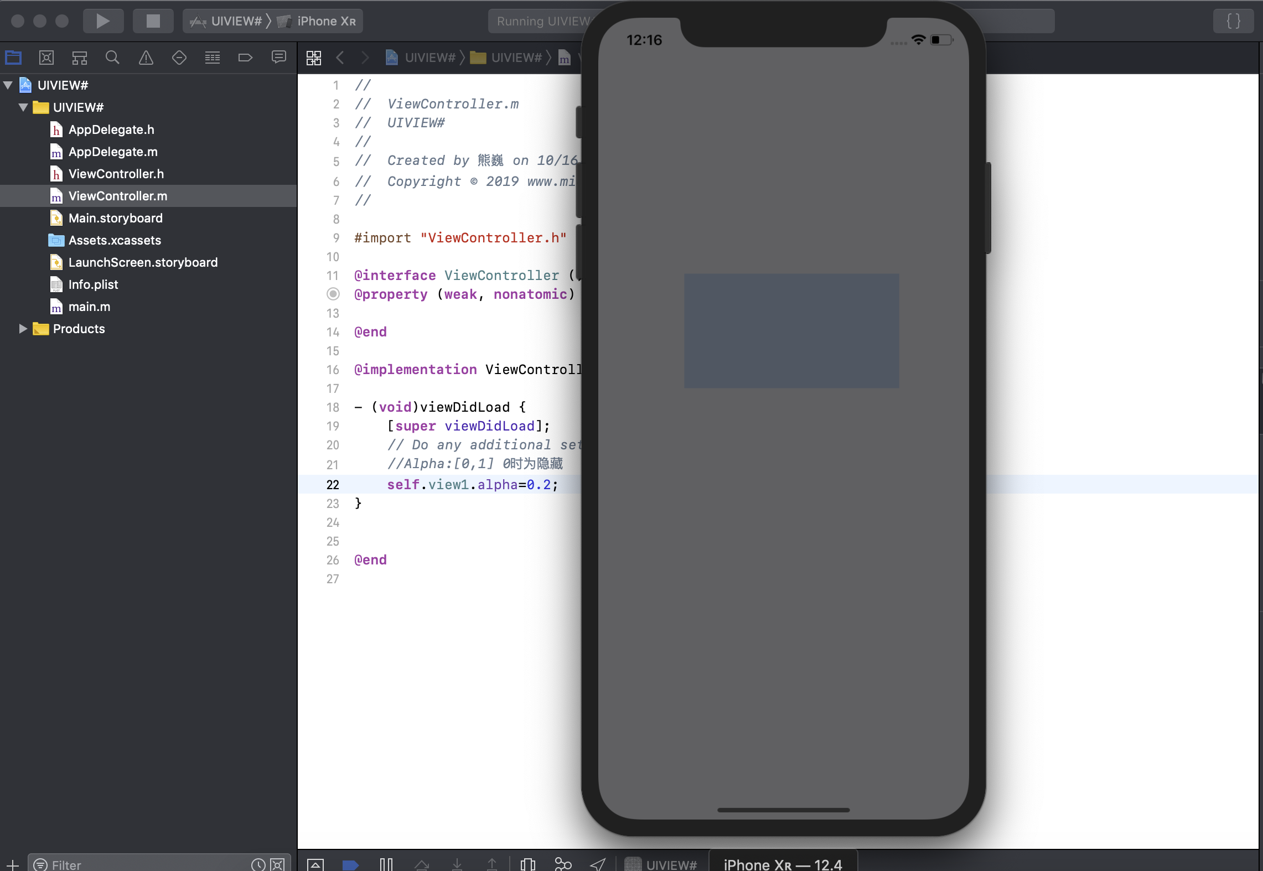
Task: Select the Products folder row
Action: pos(69,329)
